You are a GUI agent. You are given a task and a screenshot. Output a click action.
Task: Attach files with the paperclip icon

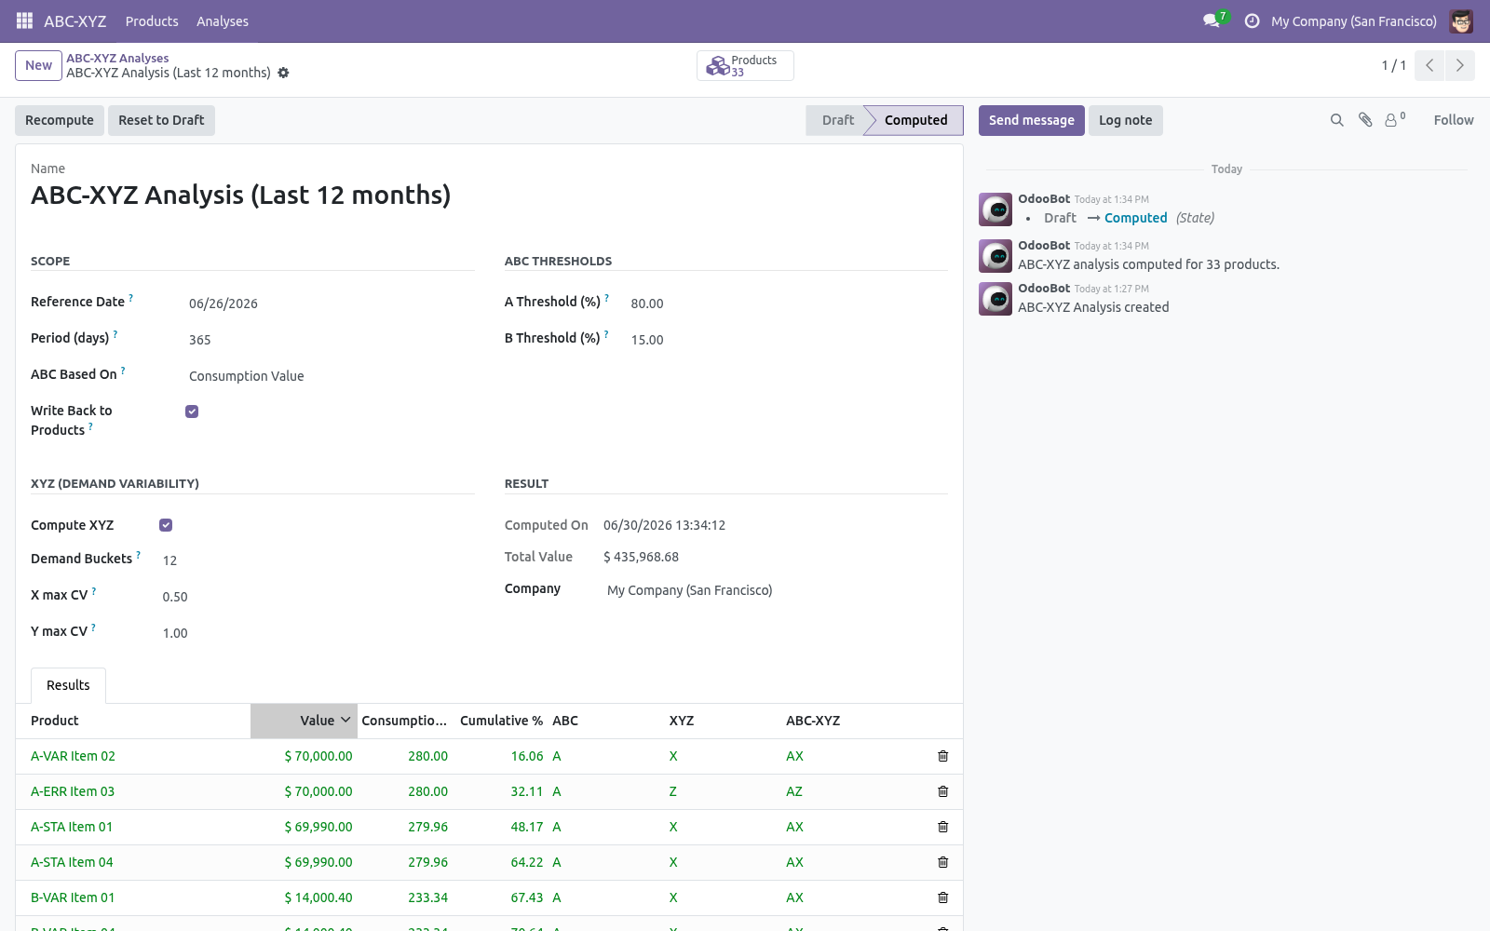(1365, 120)
